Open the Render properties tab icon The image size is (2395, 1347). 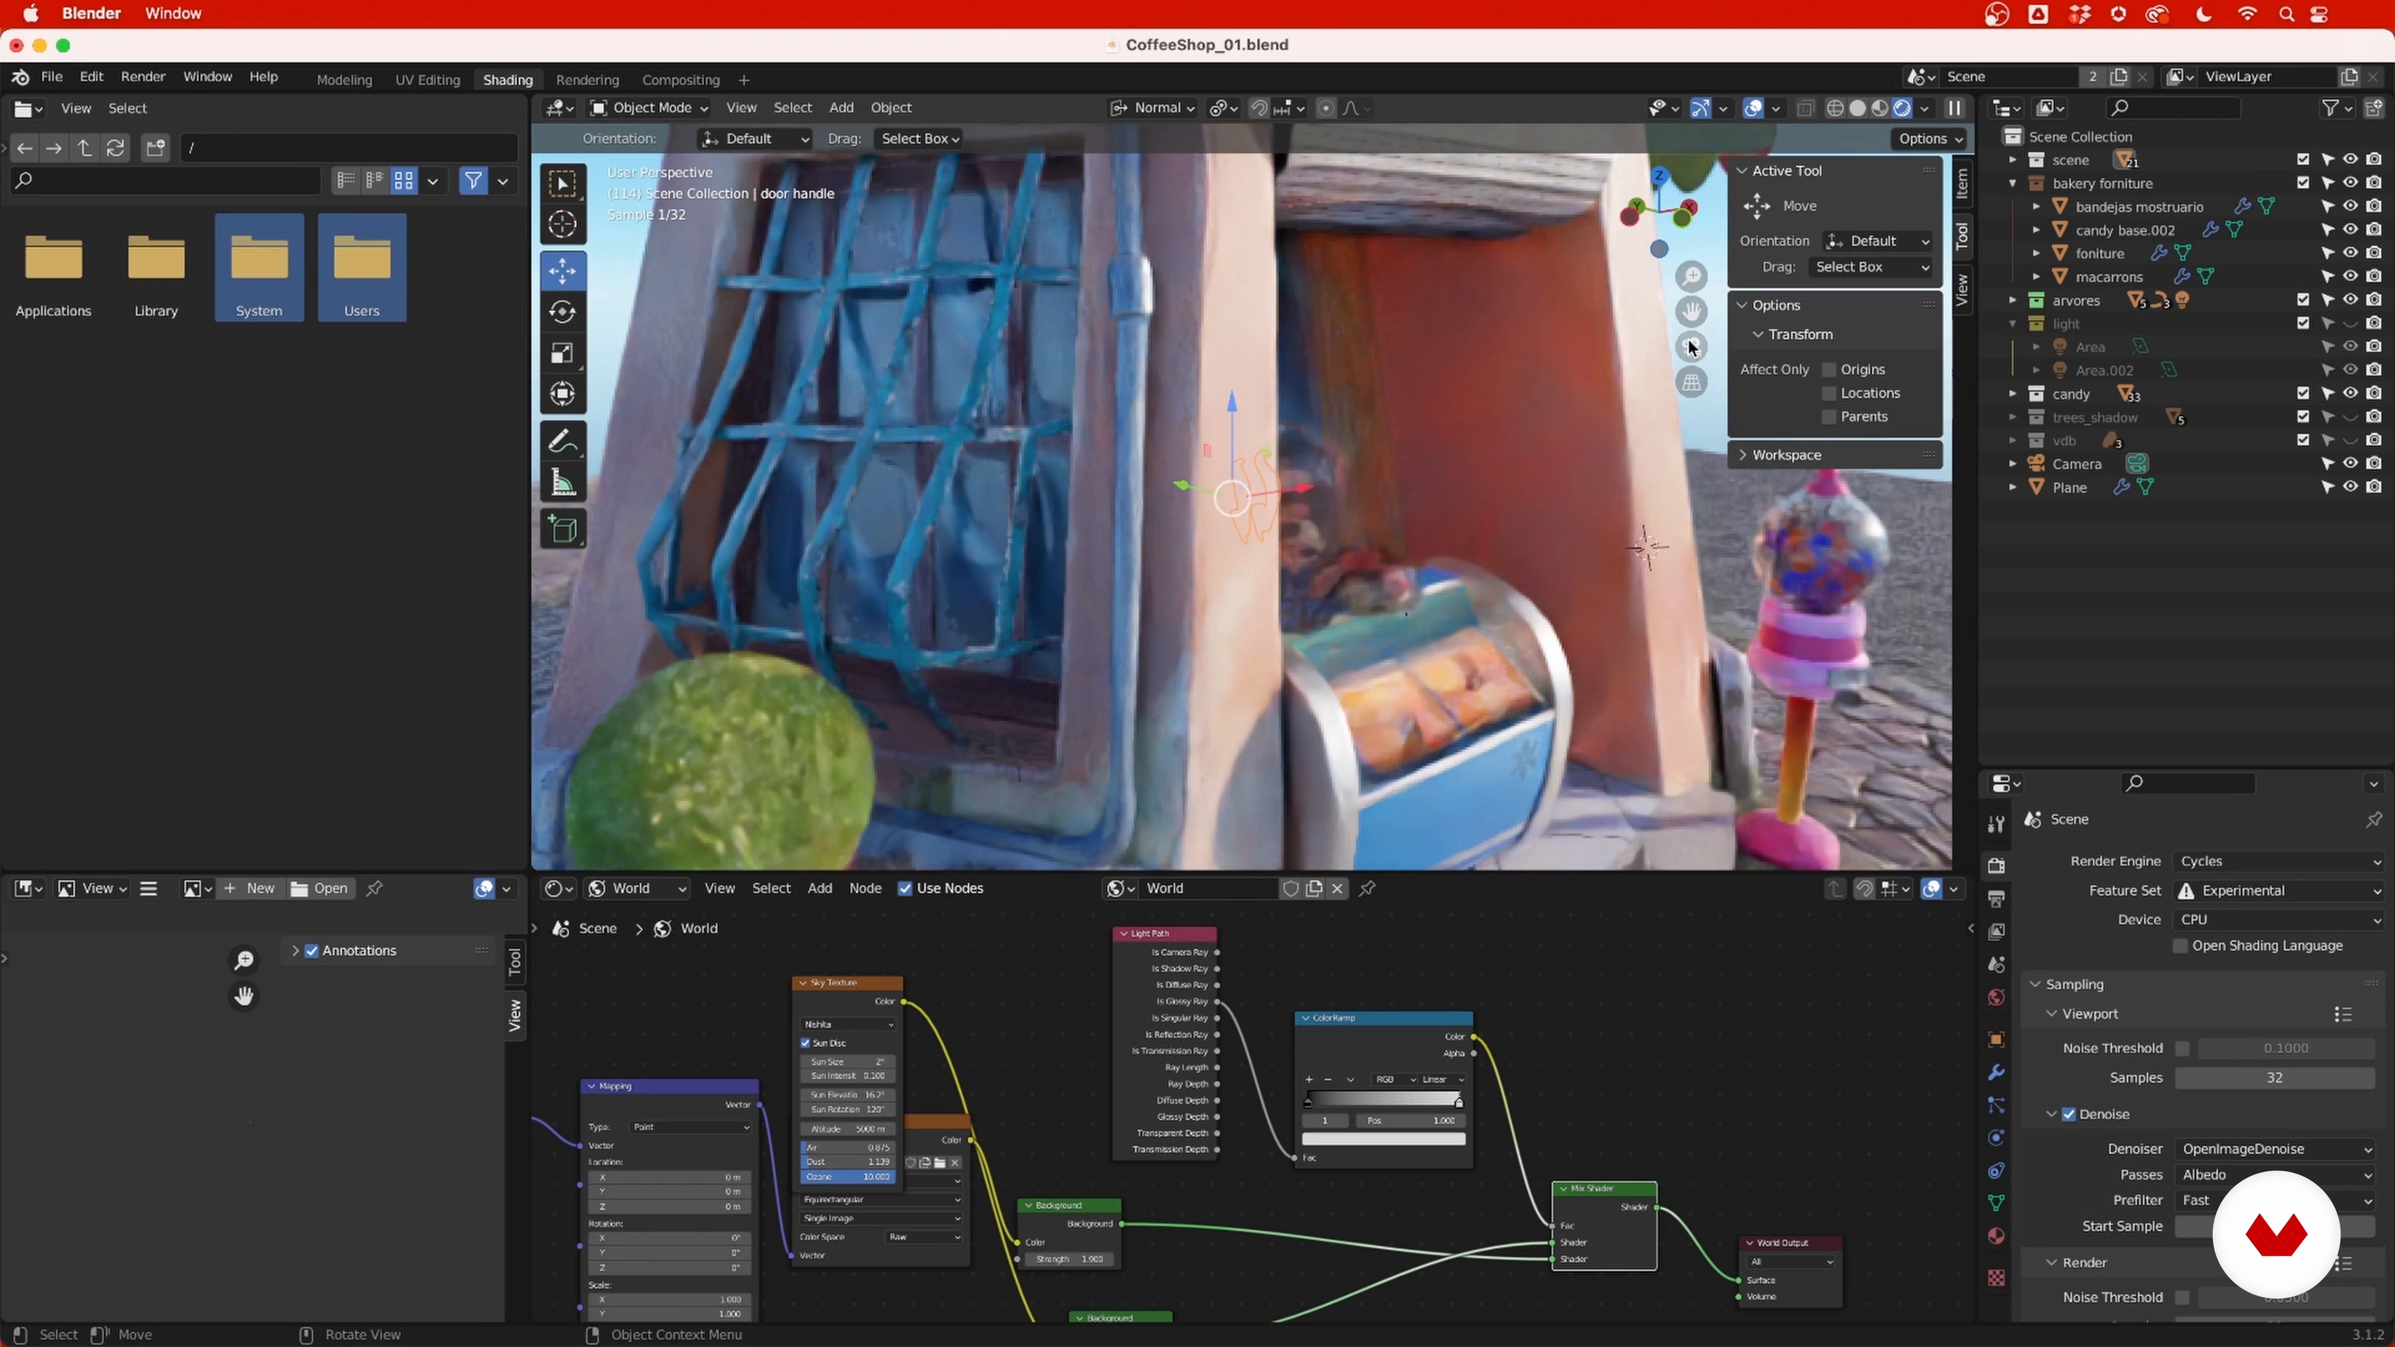tap(1995, 866)
